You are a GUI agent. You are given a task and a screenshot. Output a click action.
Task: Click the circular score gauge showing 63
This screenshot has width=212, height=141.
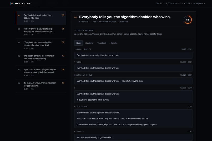[188, 20]
